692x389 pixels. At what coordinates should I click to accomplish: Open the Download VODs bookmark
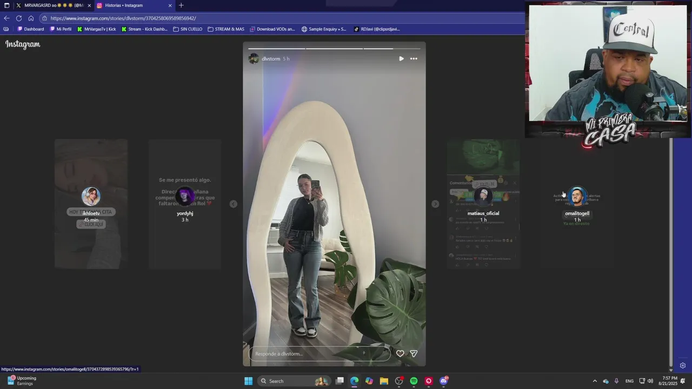272,29
